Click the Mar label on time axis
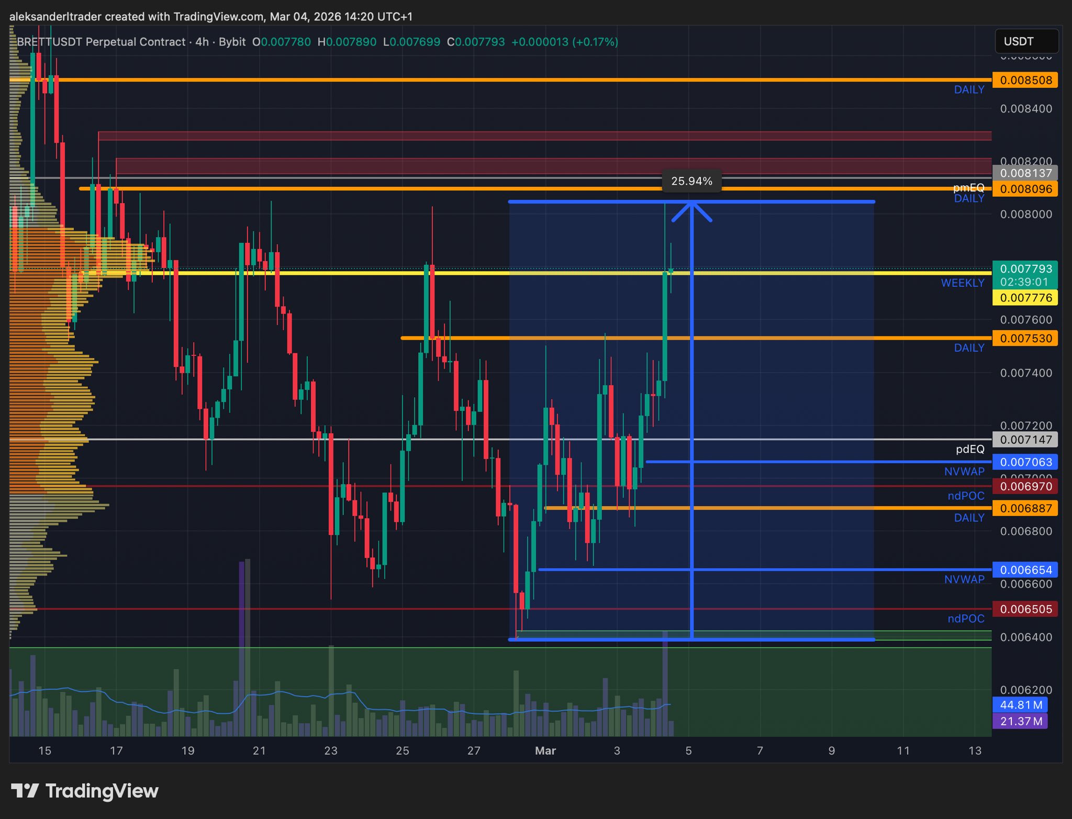The width and height of the screenshot is (1072, 819). [545, 750]
